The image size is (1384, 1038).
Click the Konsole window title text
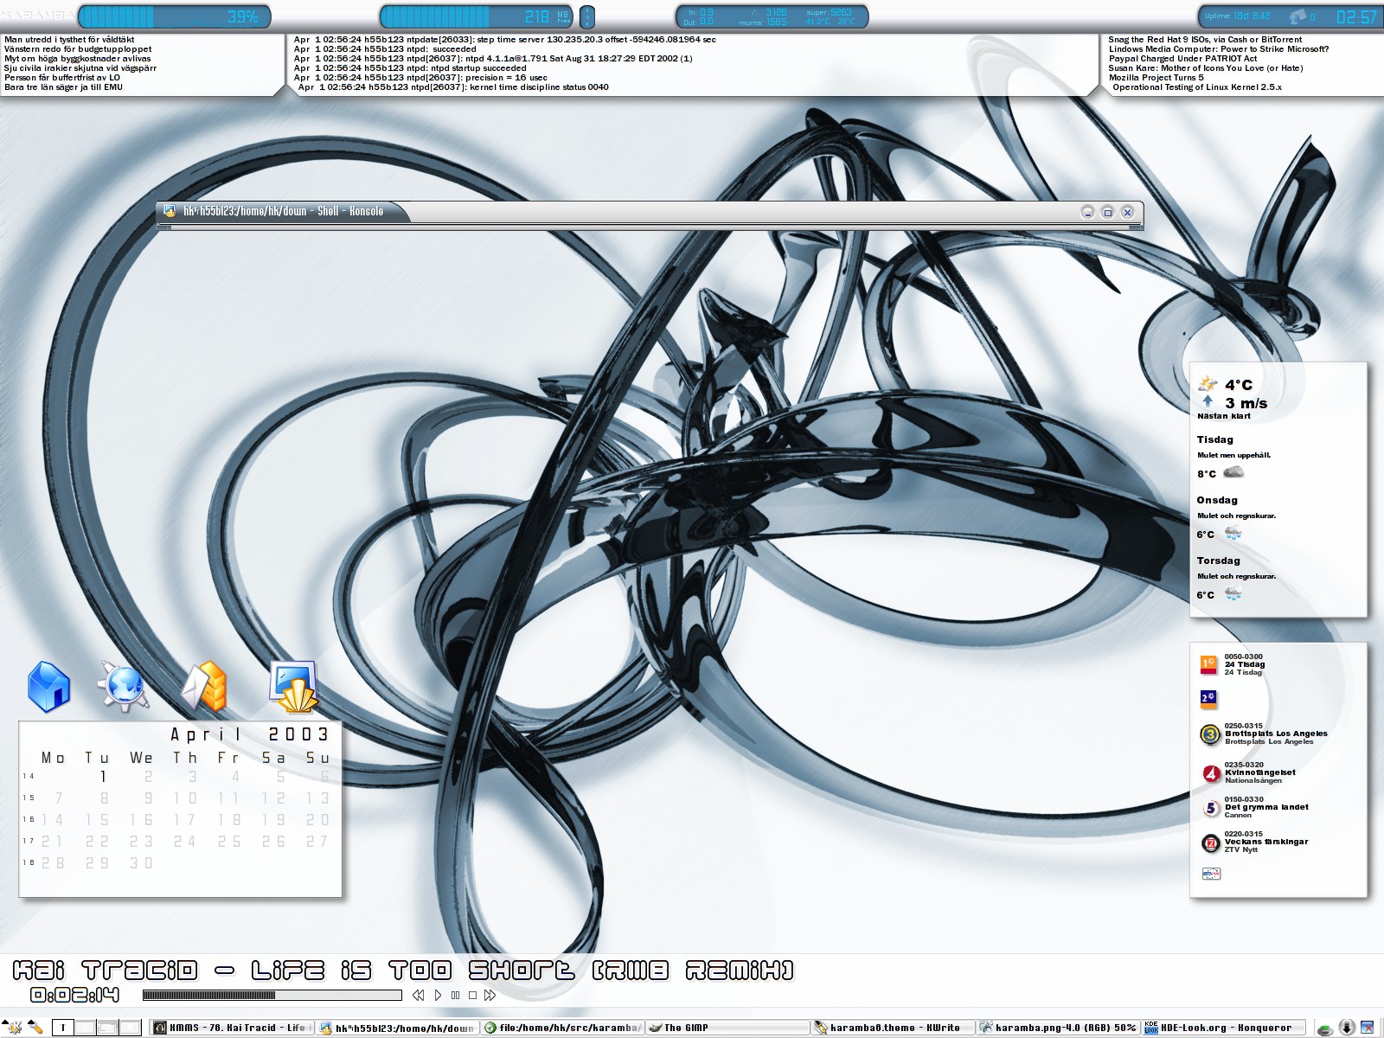tap(283, 211)
